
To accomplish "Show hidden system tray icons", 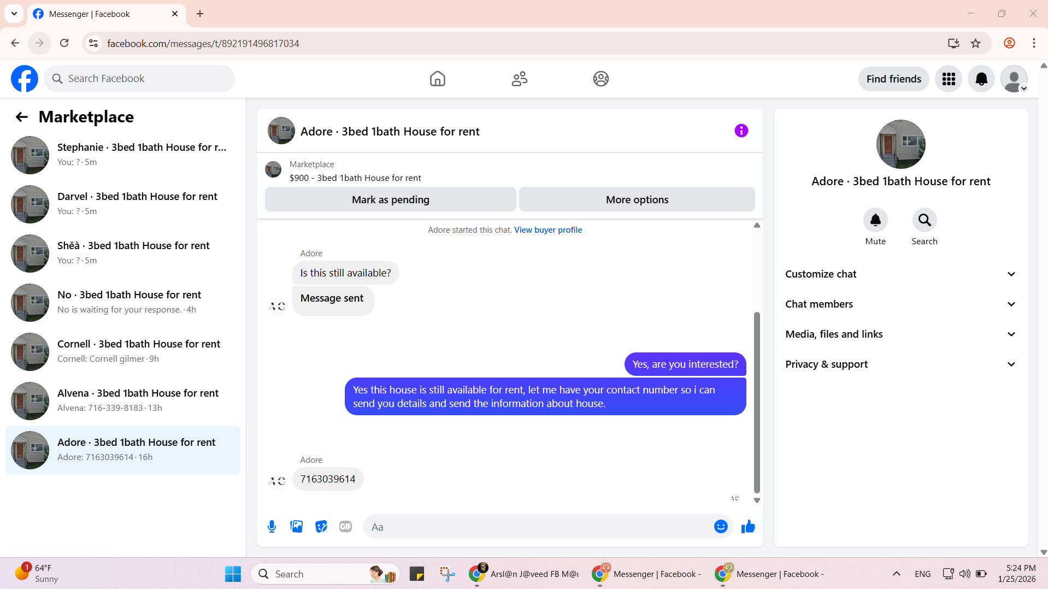I will coord(896,574).
